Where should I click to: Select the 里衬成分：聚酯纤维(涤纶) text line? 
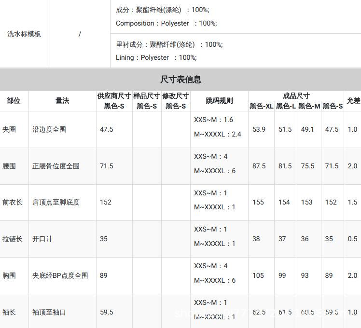[169, 44]
